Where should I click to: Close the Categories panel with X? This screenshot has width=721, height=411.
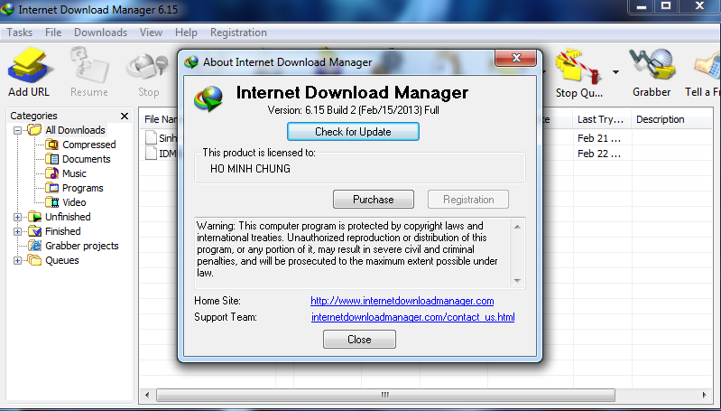125,116
